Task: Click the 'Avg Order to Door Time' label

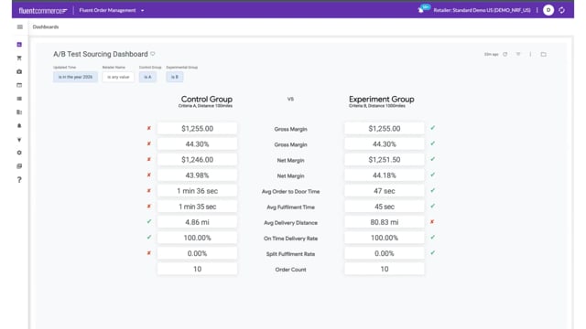Action: pyautogui.click(x=290, y=191)
